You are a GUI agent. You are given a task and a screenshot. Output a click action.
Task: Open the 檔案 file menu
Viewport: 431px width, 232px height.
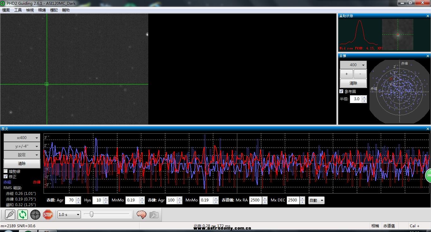[6, 10]
